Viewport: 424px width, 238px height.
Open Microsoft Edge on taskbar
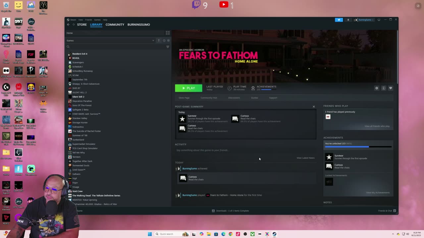(223, 234)
